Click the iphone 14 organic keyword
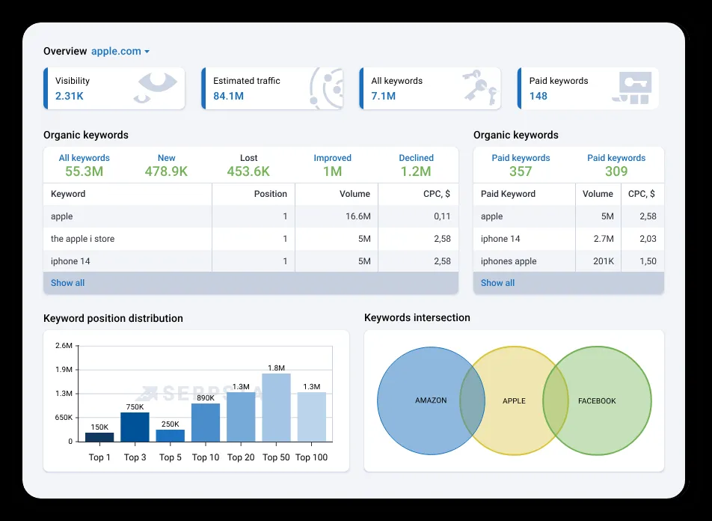The width and height of the screenshot is (712, 521). (x=127, y=260)
